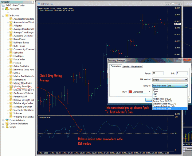The height and width of the screenshot is (156, 192).
Task: Click the Expert Advisors icon
Action: (7, 120)
